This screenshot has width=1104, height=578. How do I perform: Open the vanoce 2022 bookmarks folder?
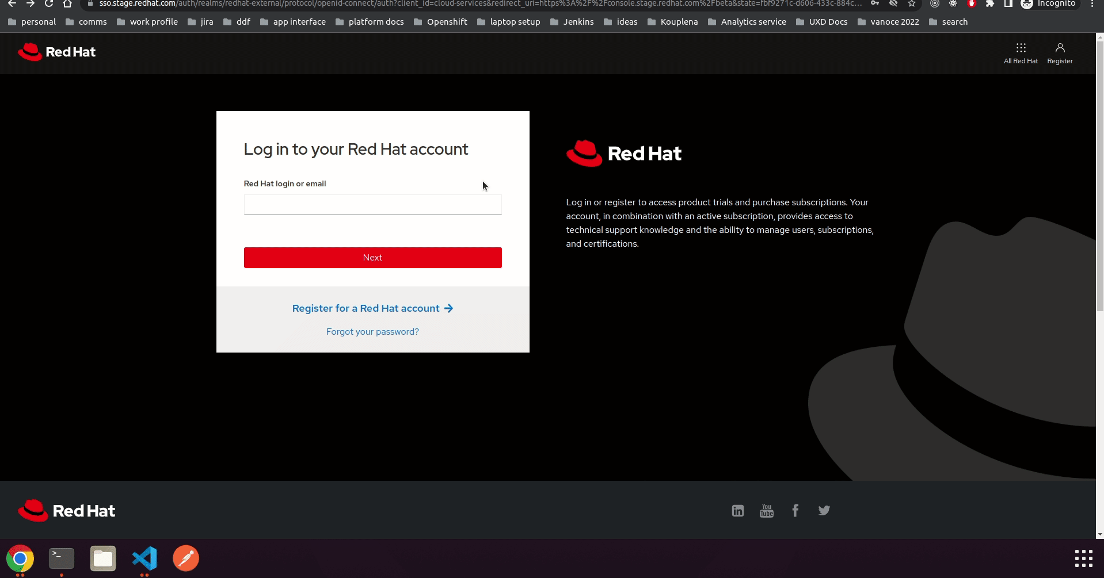click(889, 22)
